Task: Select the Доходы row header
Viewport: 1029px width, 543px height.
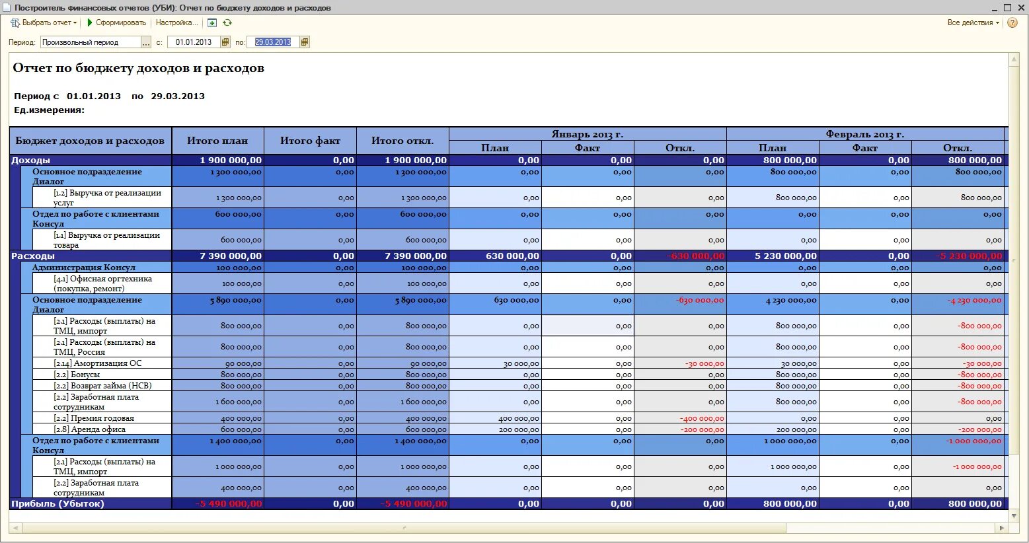Action: coord(91,160)
